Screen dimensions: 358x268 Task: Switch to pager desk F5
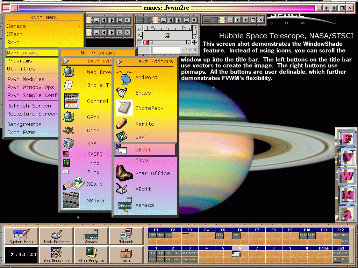pos(223,230)
